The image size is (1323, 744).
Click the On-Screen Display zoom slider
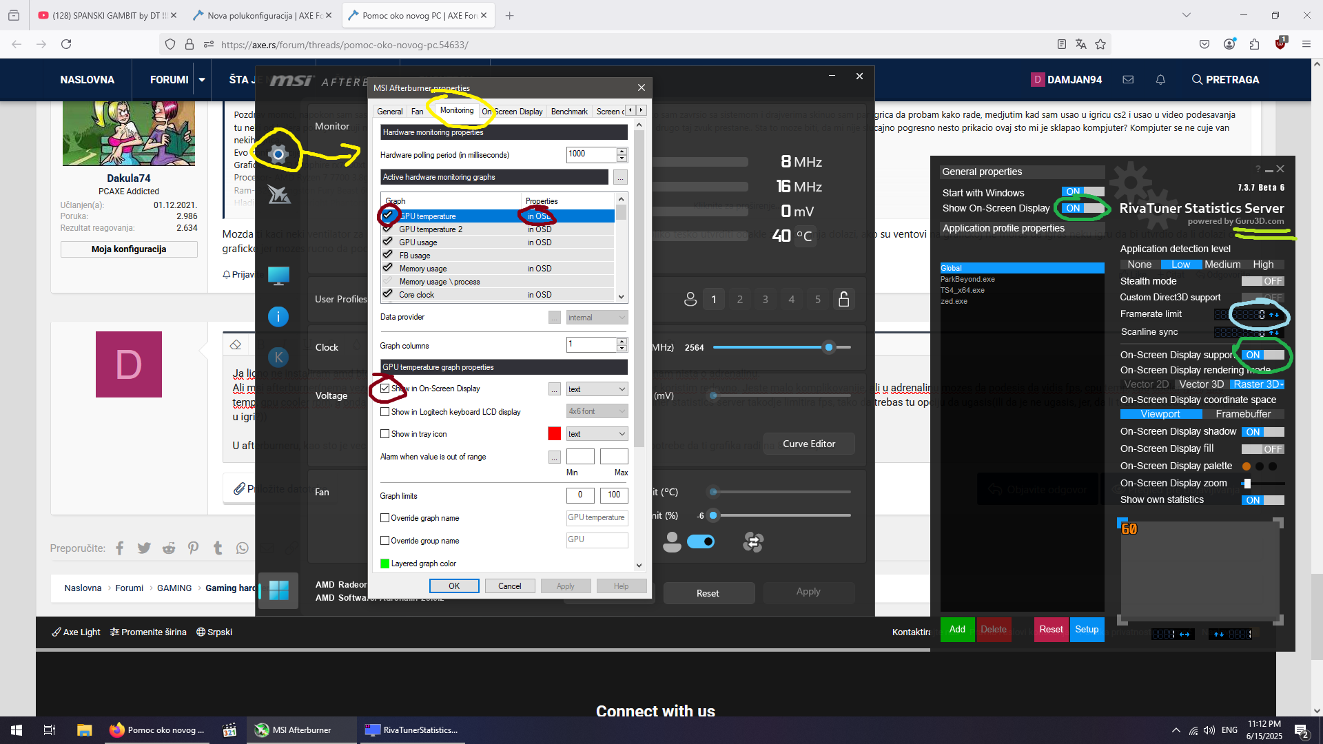pyautogui.click(x=1262, y=484)
